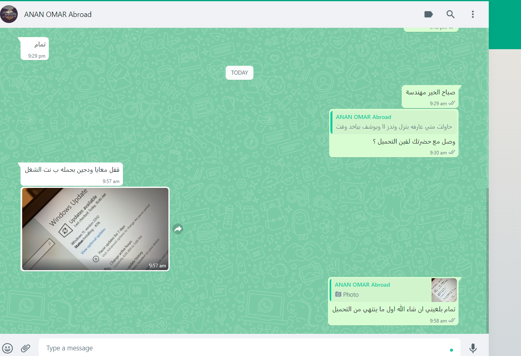Click the chat scrollbar on right edge

pos(487,260)
